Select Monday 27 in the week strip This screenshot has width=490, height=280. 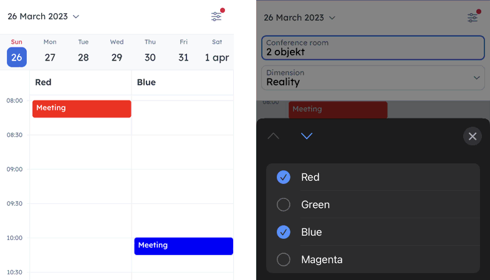pos(50,52)
